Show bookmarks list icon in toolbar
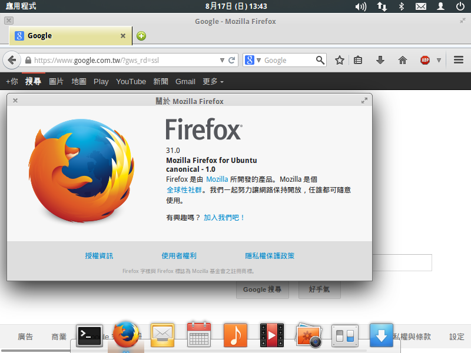 coord(358,61)
